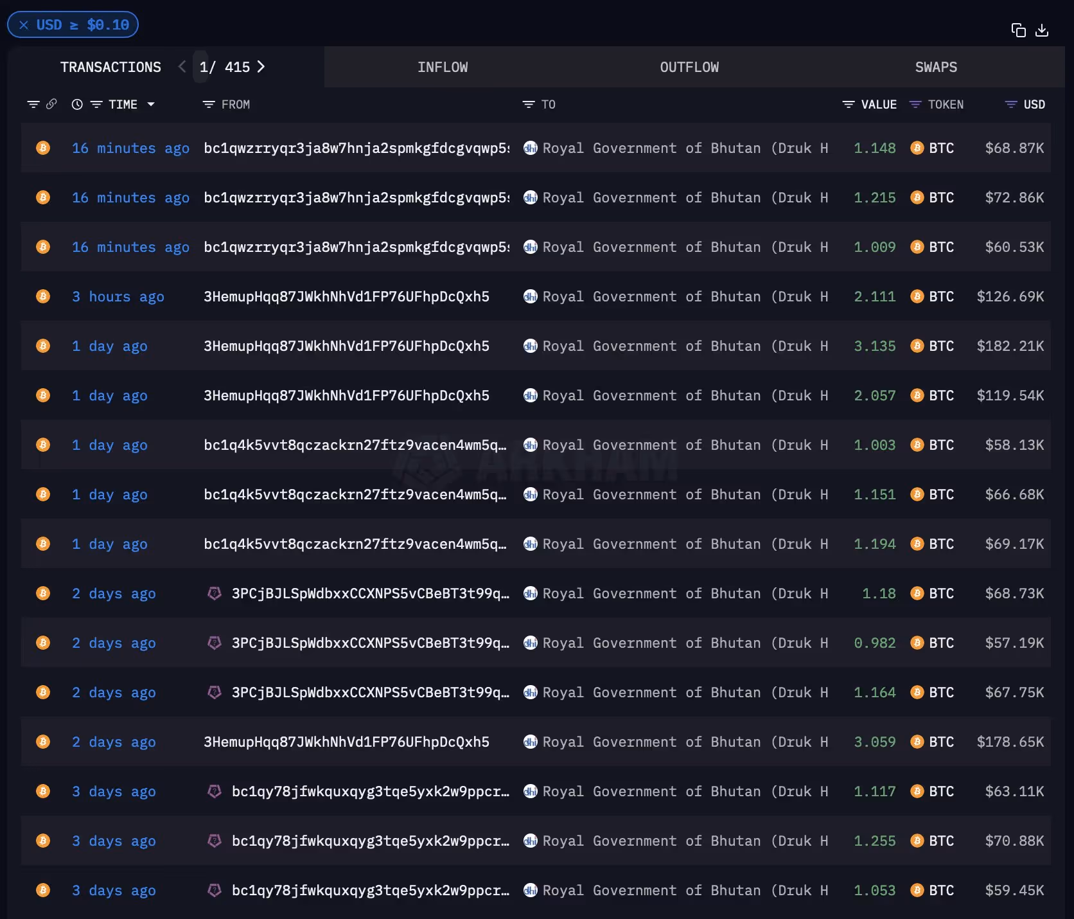Click BTC token icon on the $69.17K row
Viewport: 1074px width, 919px height.
(917, 544)
